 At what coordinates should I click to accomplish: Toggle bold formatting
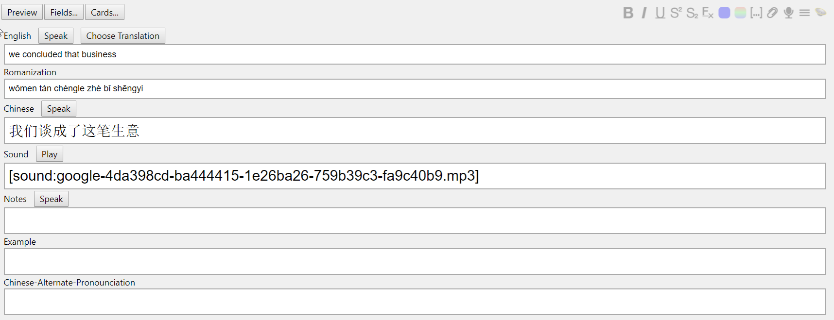(628, 13)
